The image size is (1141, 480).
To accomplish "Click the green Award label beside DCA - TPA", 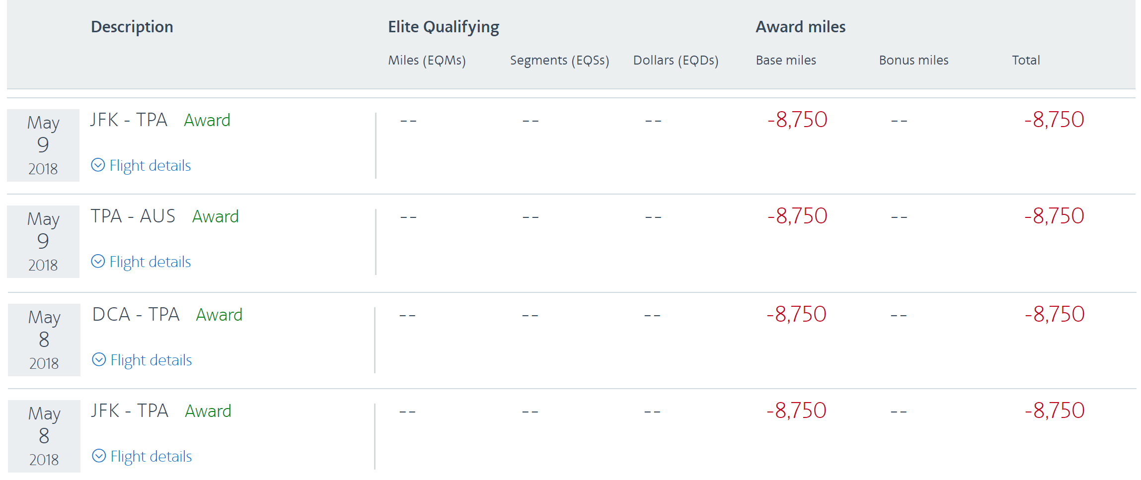I will [x=219, y=315].
